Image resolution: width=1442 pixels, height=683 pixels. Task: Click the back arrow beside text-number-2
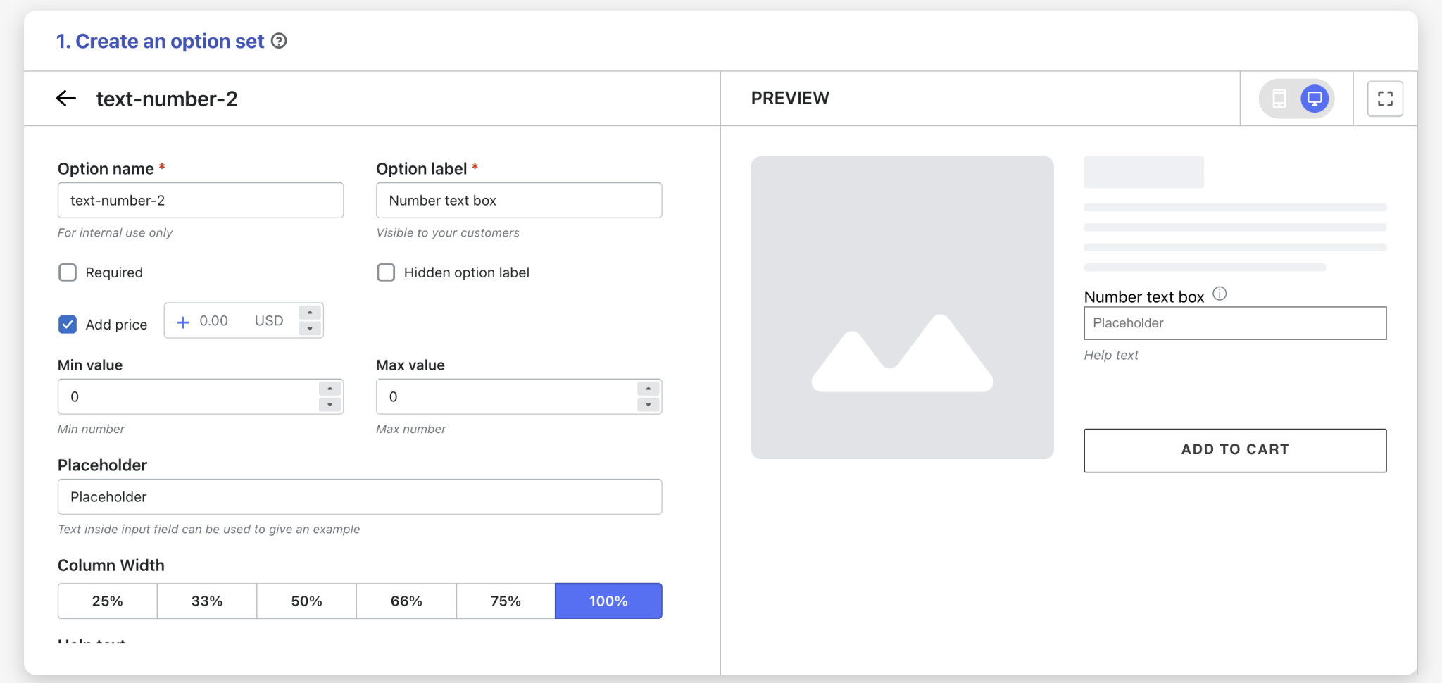tap(66, 99)
